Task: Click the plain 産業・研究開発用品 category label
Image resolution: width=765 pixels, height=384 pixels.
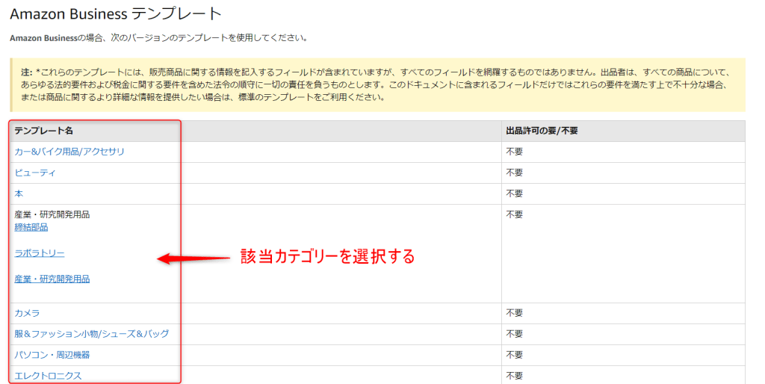Action: [x=52, y=214]
